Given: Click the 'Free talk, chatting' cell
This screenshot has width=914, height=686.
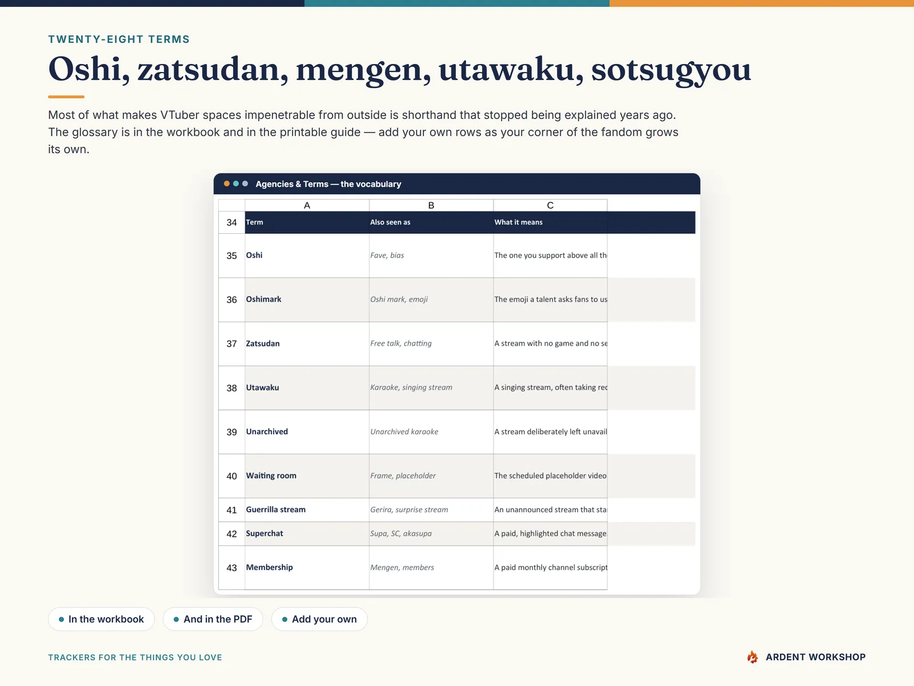Looking at the screenshot, I should [x=431, y=344].
